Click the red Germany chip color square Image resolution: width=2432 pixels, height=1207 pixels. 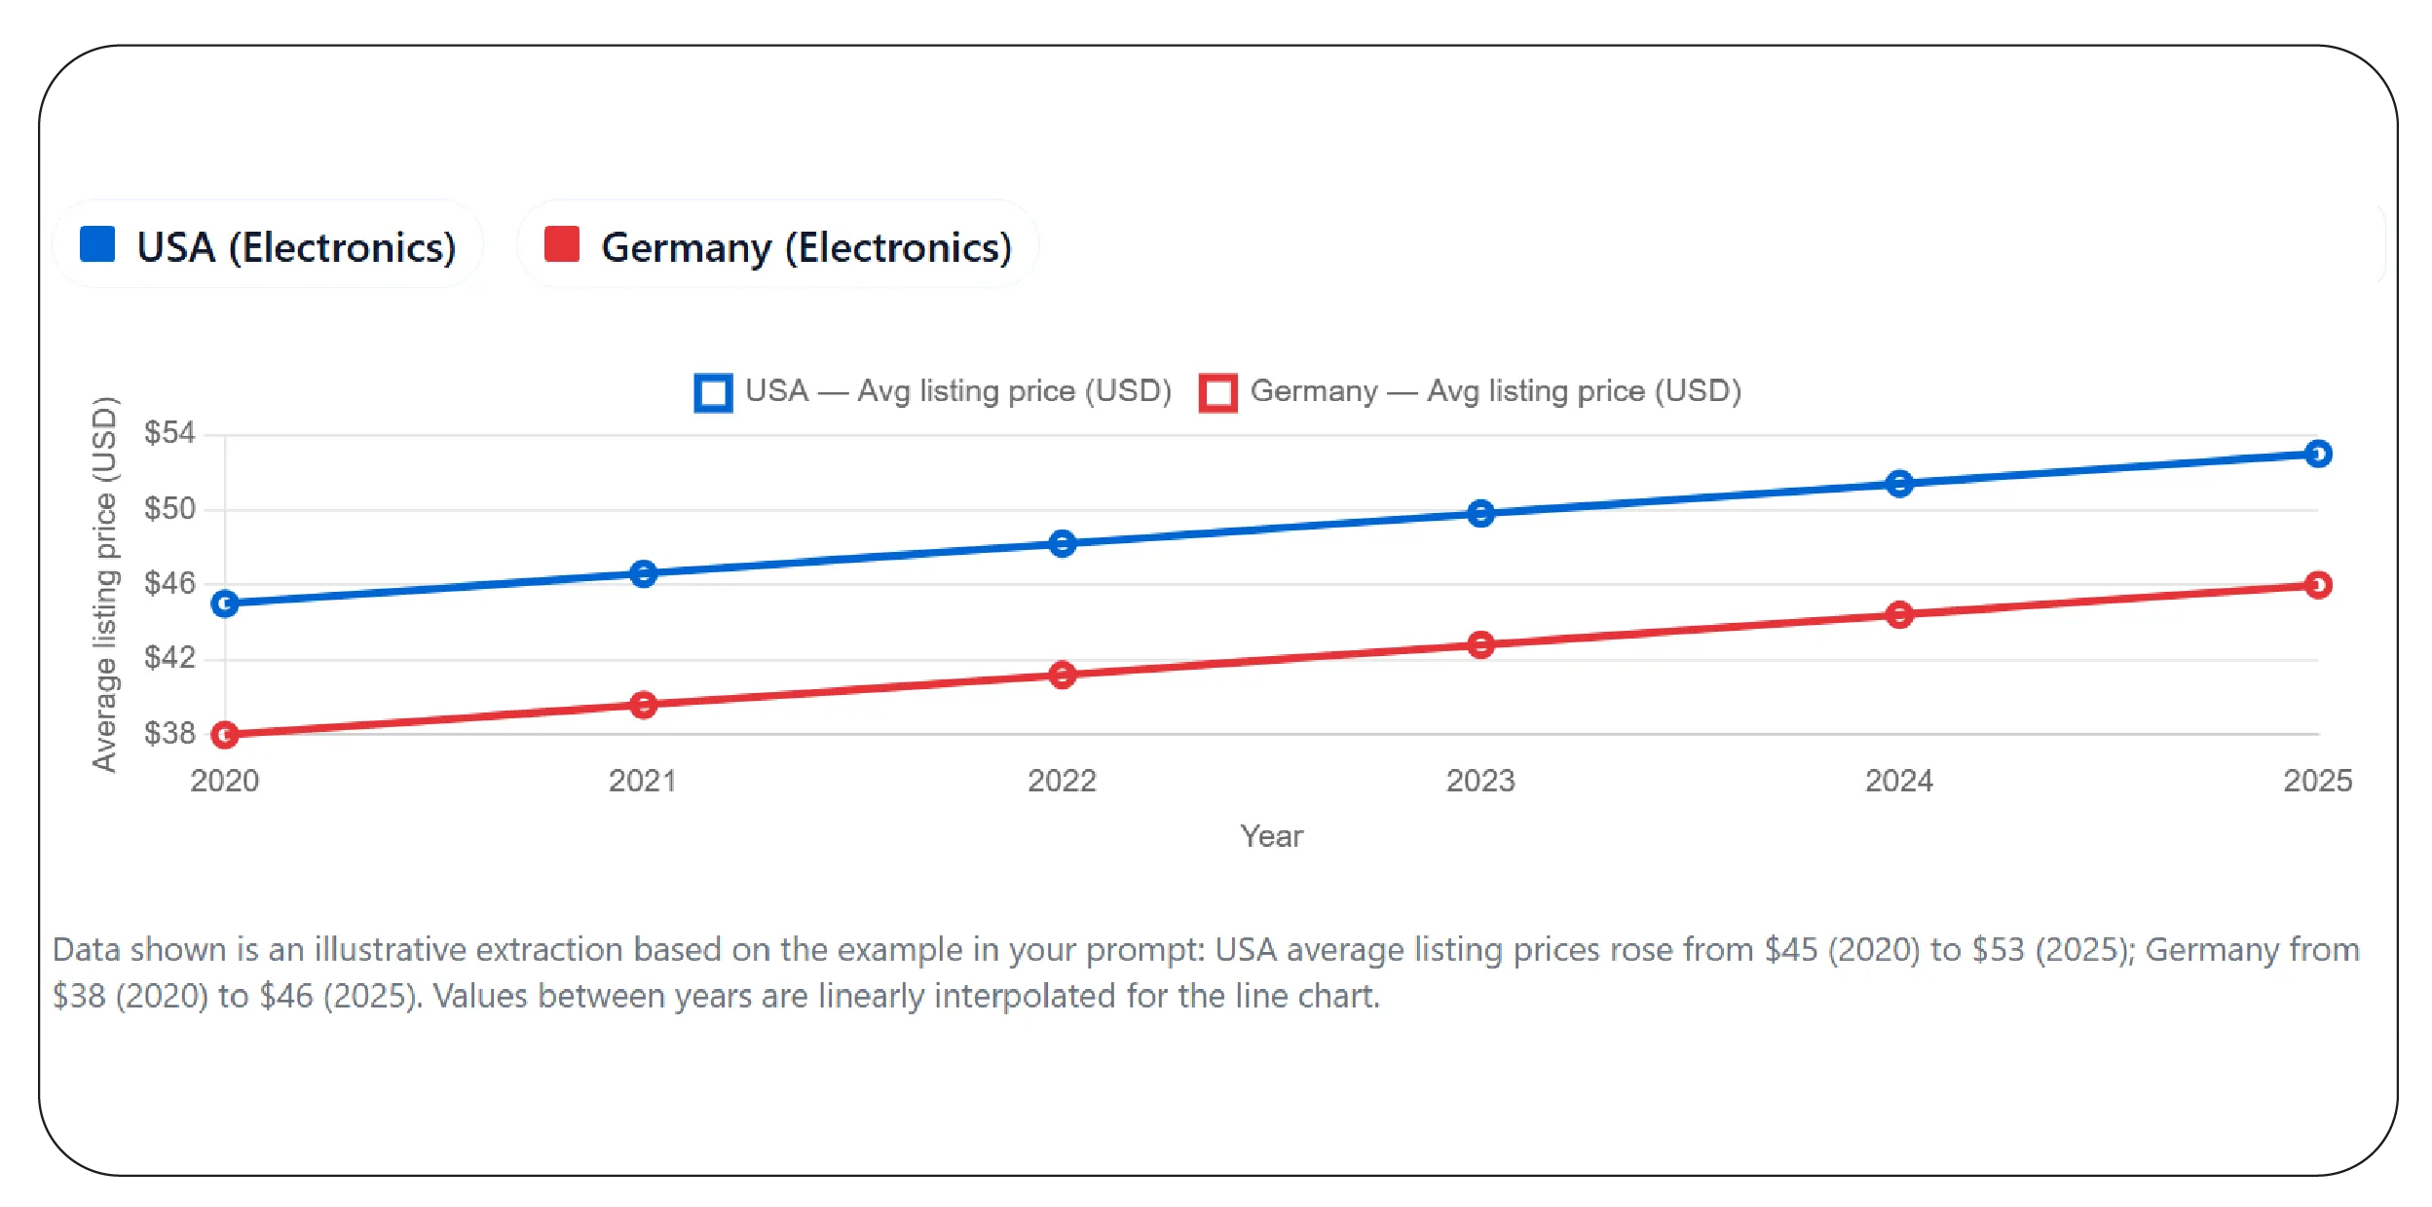pyautogui.click(x=562, y=244)
